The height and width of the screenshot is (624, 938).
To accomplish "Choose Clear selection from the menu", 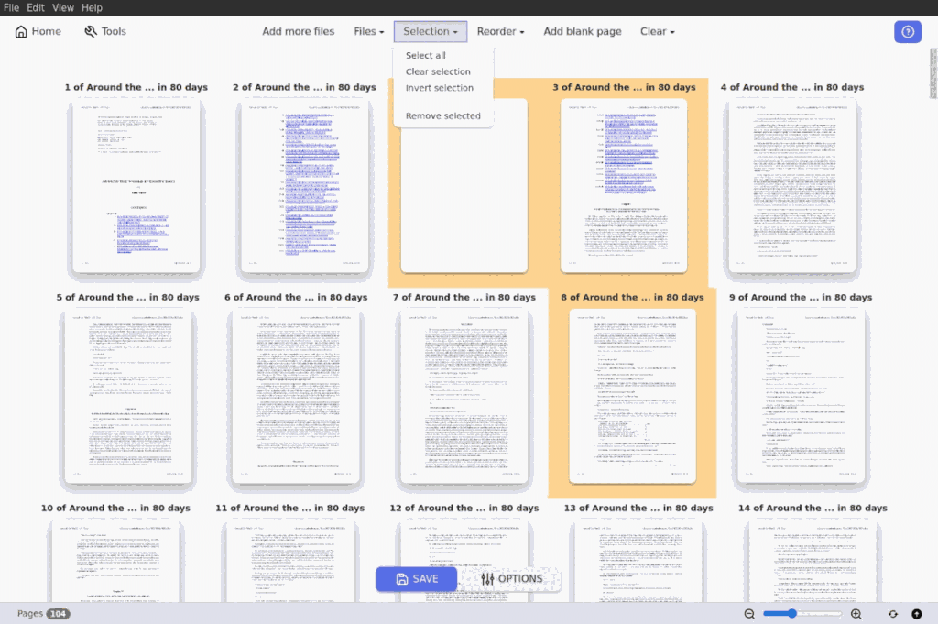I will point(438,71).
